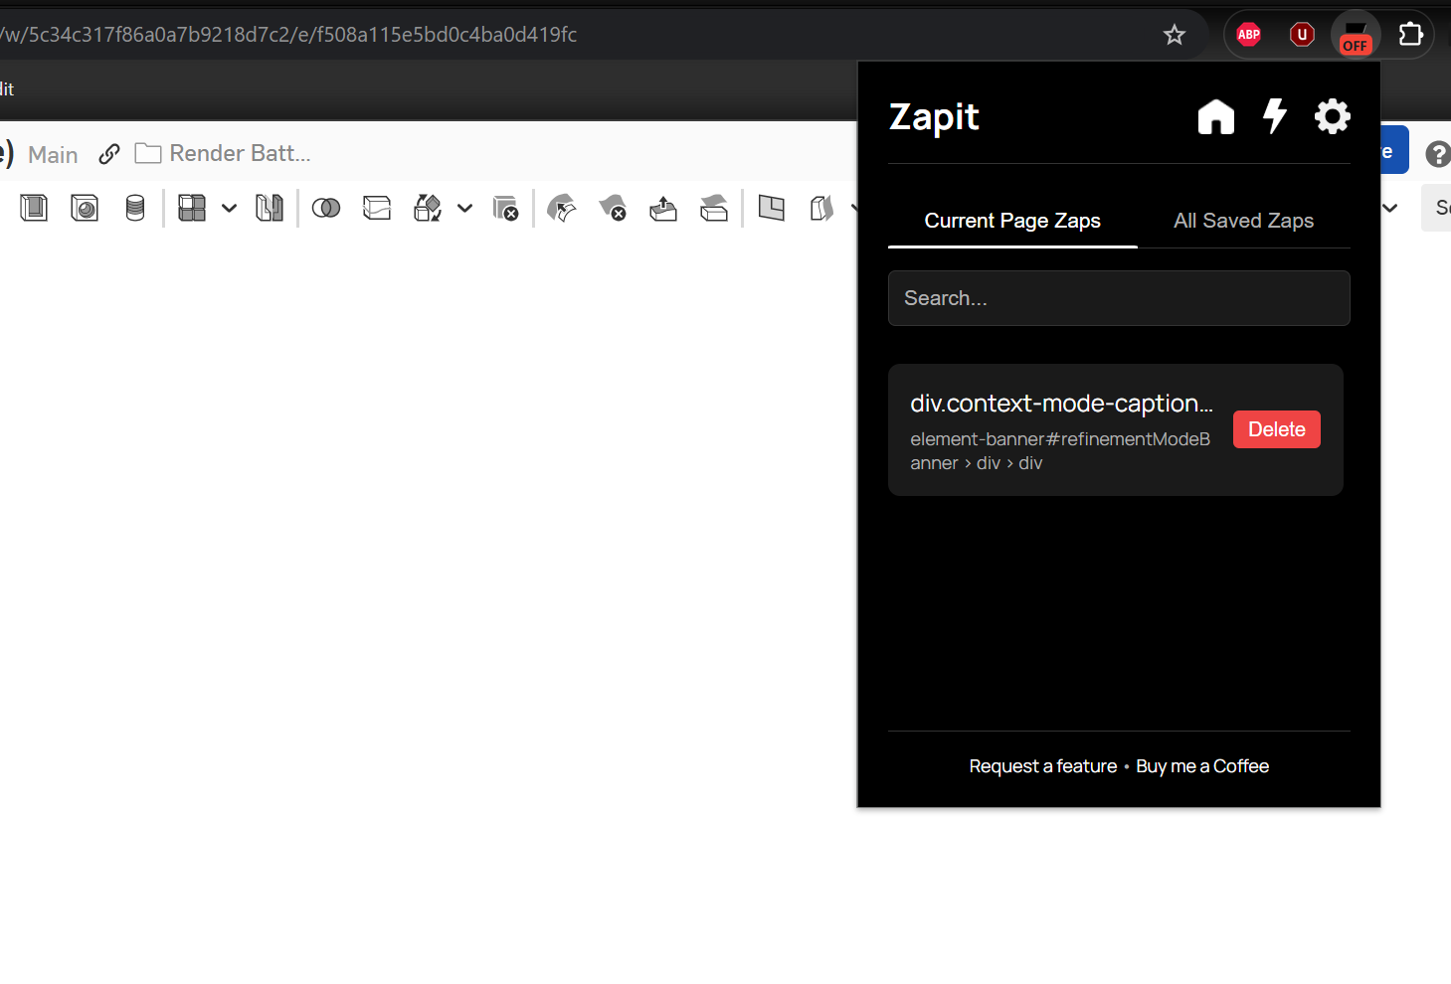Click the Zapit lightning bolt icon
The height and width of the screenshot is (984, 1451).
pos(1275,116)
